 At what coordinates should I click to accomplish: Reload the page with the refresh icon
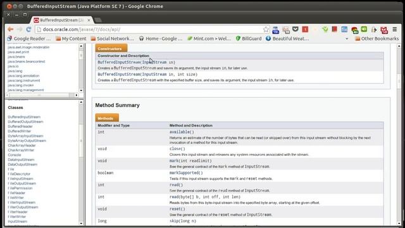click(28, 29)
